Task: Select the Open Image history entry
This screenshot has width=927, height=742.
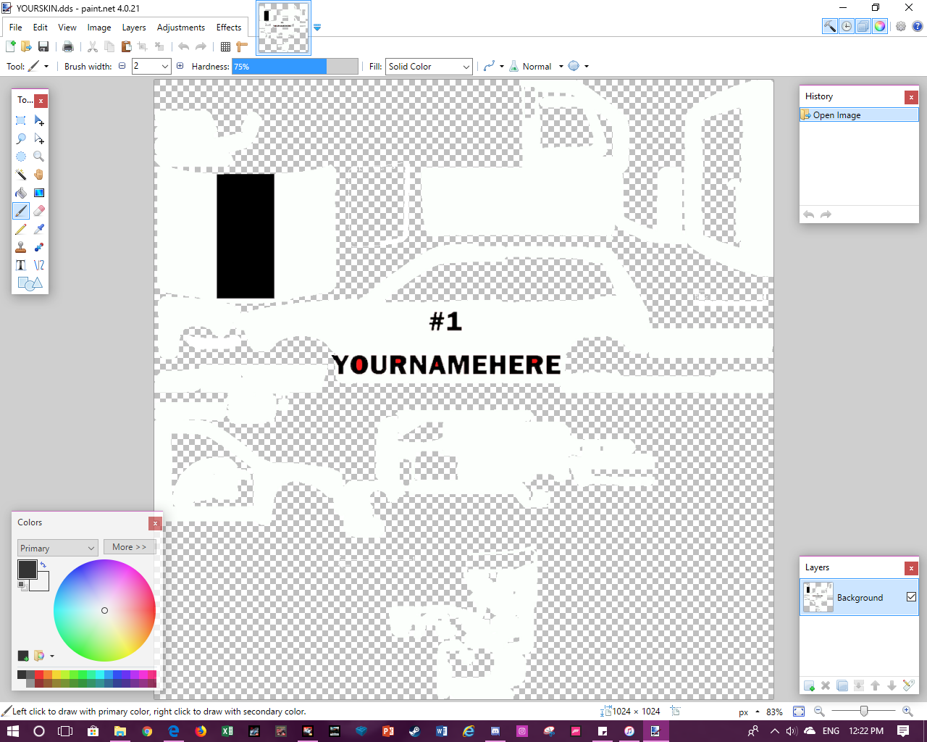Action: tap(859, 114)
